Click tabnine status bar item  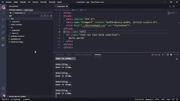pyautogui.click(x=26, y=99)
